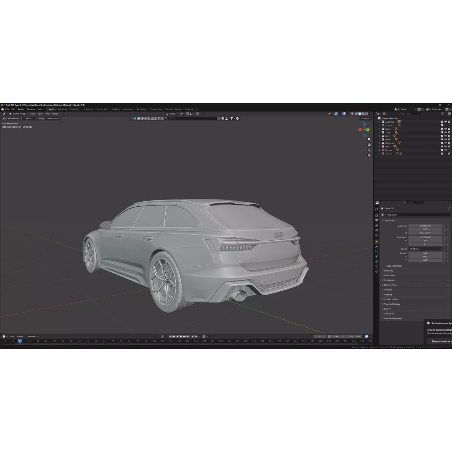Screen dimensions: 452x452
Task: Switch to the UV Editing workspace tab
Action: (x=87, y=109)
